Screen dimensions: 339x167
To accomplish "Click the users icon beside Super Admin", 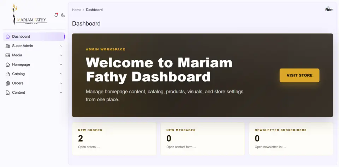I will click(x=8, y=46).
